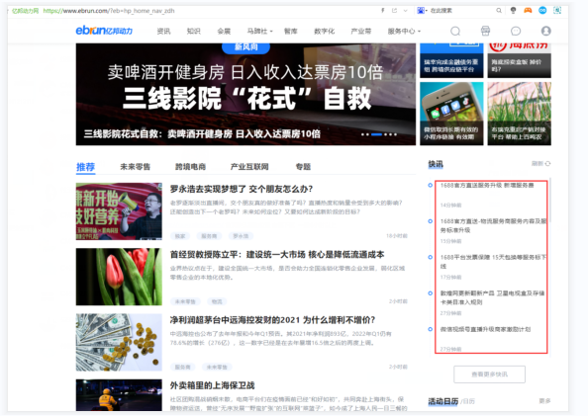Screen dimensions: 588x416
Task: Open the phone apps 微信 小程序链接 card
Action: (451, 114)
